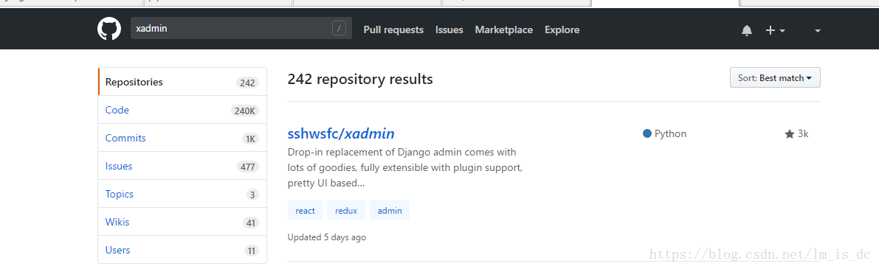This screenshot has width=879, height=269.
Task: Click the slash shortcut icon in search box
Action: [x=339, y=29]
